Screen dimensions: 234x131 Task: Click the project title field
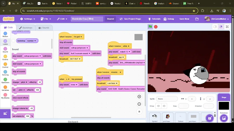pos(87,19)
